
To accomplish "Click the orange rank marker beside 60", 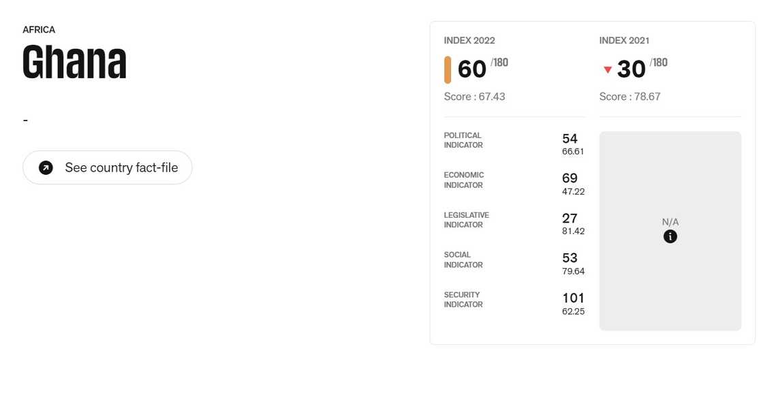I will coord(448,69).
